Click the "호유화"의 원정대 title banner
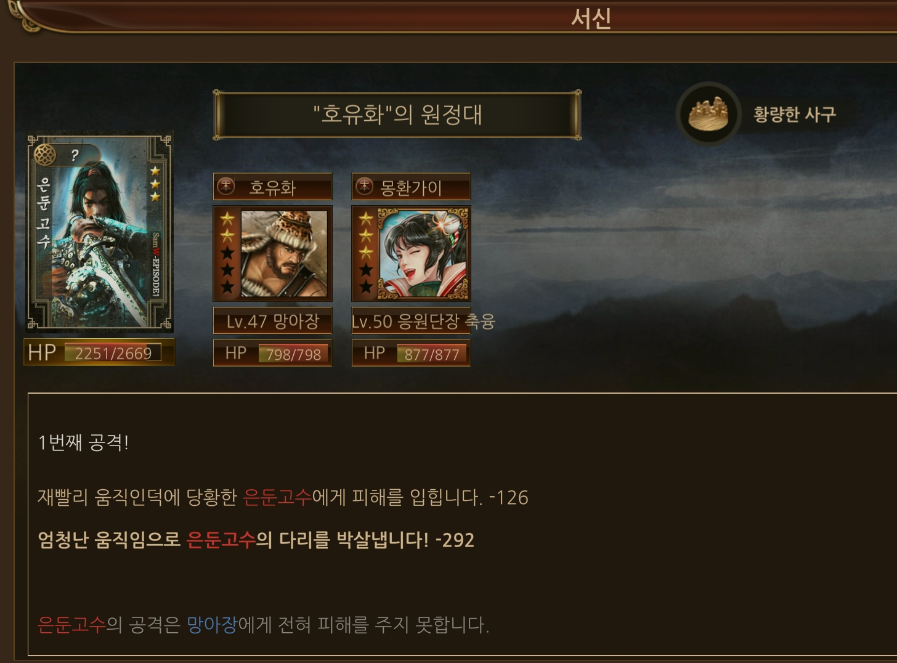This screenshot has height=663, width=897. click(397, 115)
